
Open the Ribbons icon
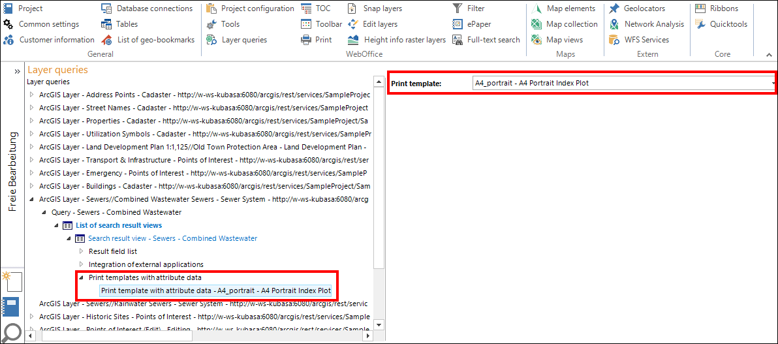coord(700,8)
